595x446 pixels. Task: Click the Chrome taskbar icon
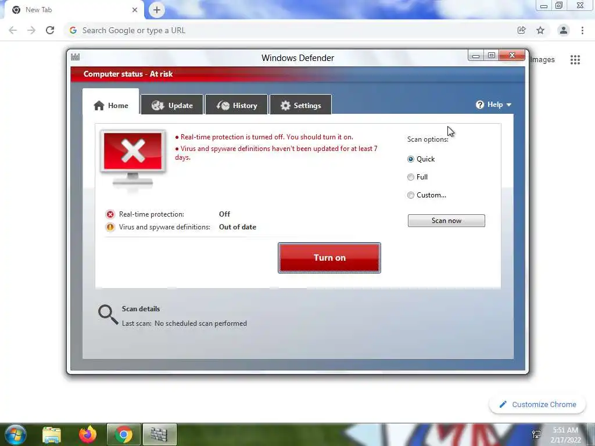click(124, 434)
